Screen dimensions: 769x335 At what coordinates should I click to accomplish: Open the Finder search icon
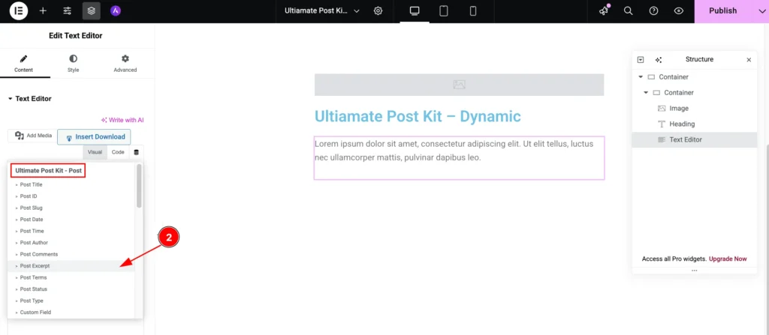pyautogui.click(x=629, y=11)
